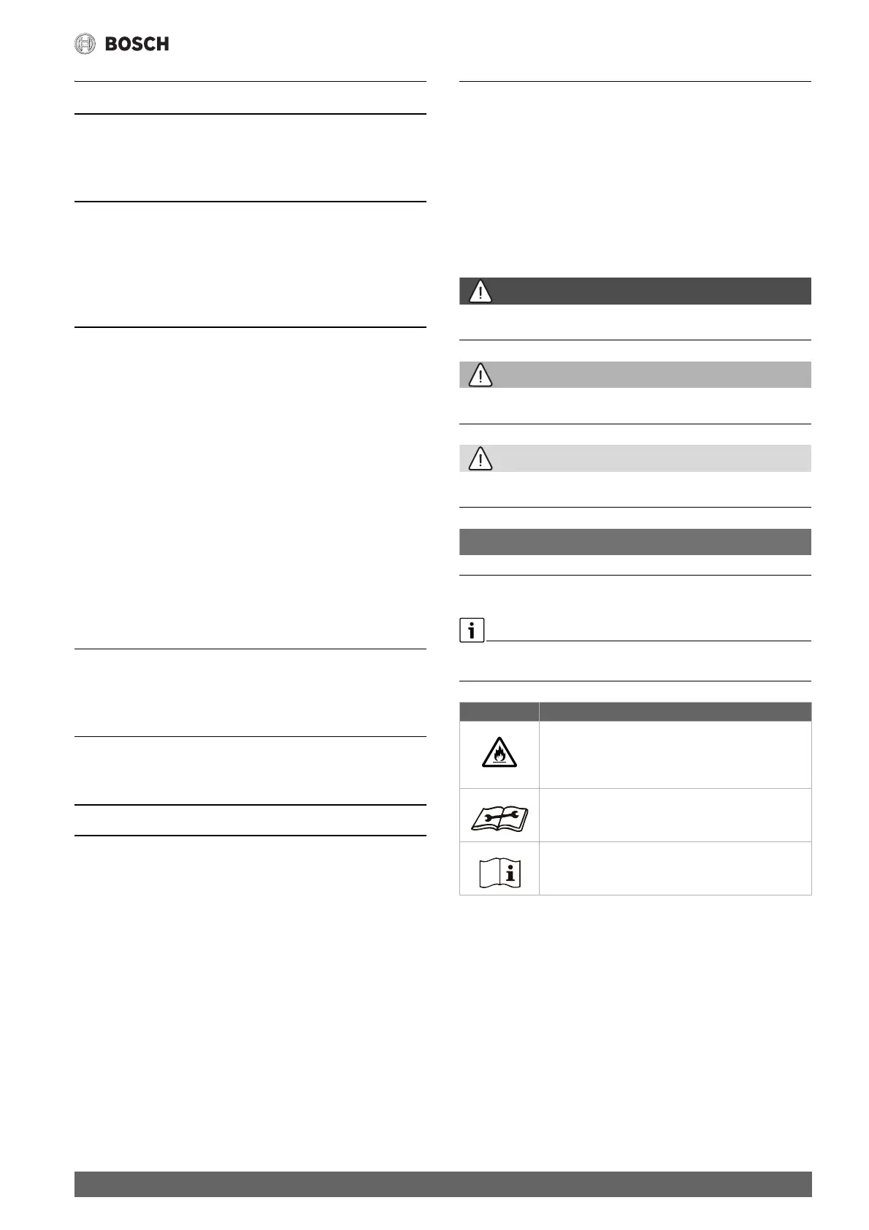The height and width of the screenshot is (1230, 869).
Task: Click the boxed information 'i' icon
Action: point(472,630)
